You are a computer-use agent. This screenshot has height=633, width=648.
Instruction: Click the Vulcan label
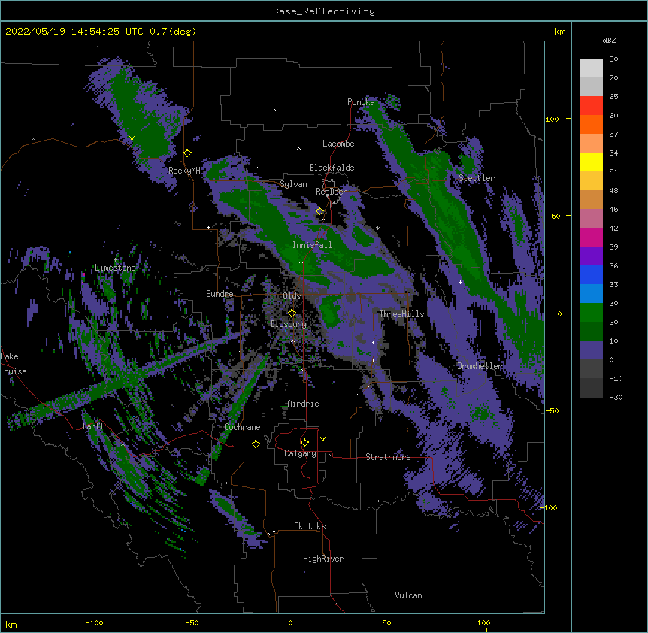[408, 595]
